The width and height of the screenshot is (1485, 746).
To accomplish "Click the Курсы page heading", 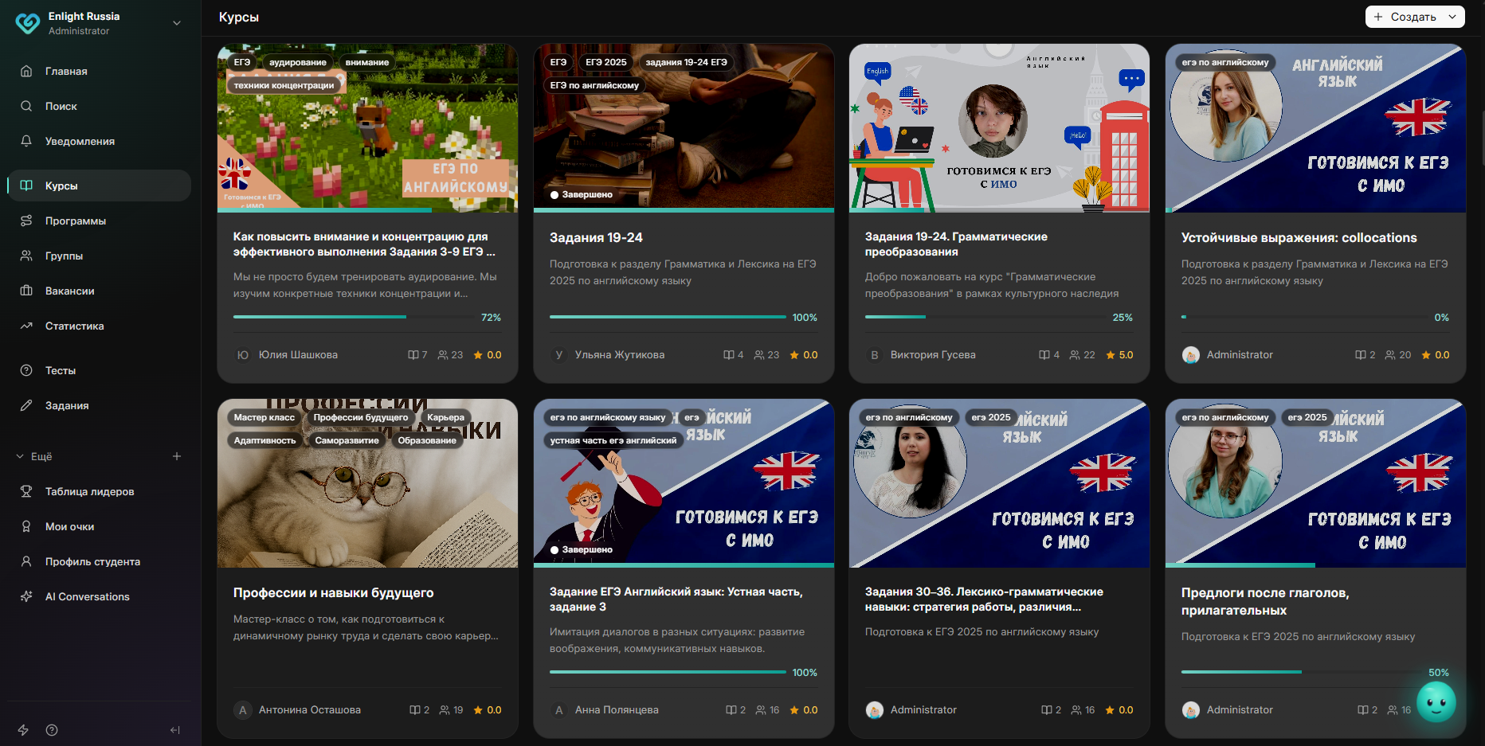I will pyautogui.click(x=239, y=17).
